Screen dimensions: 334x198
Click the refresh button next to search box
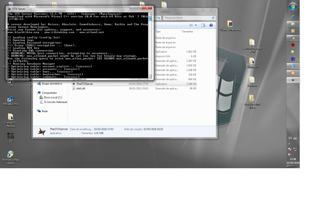[158, 18]
